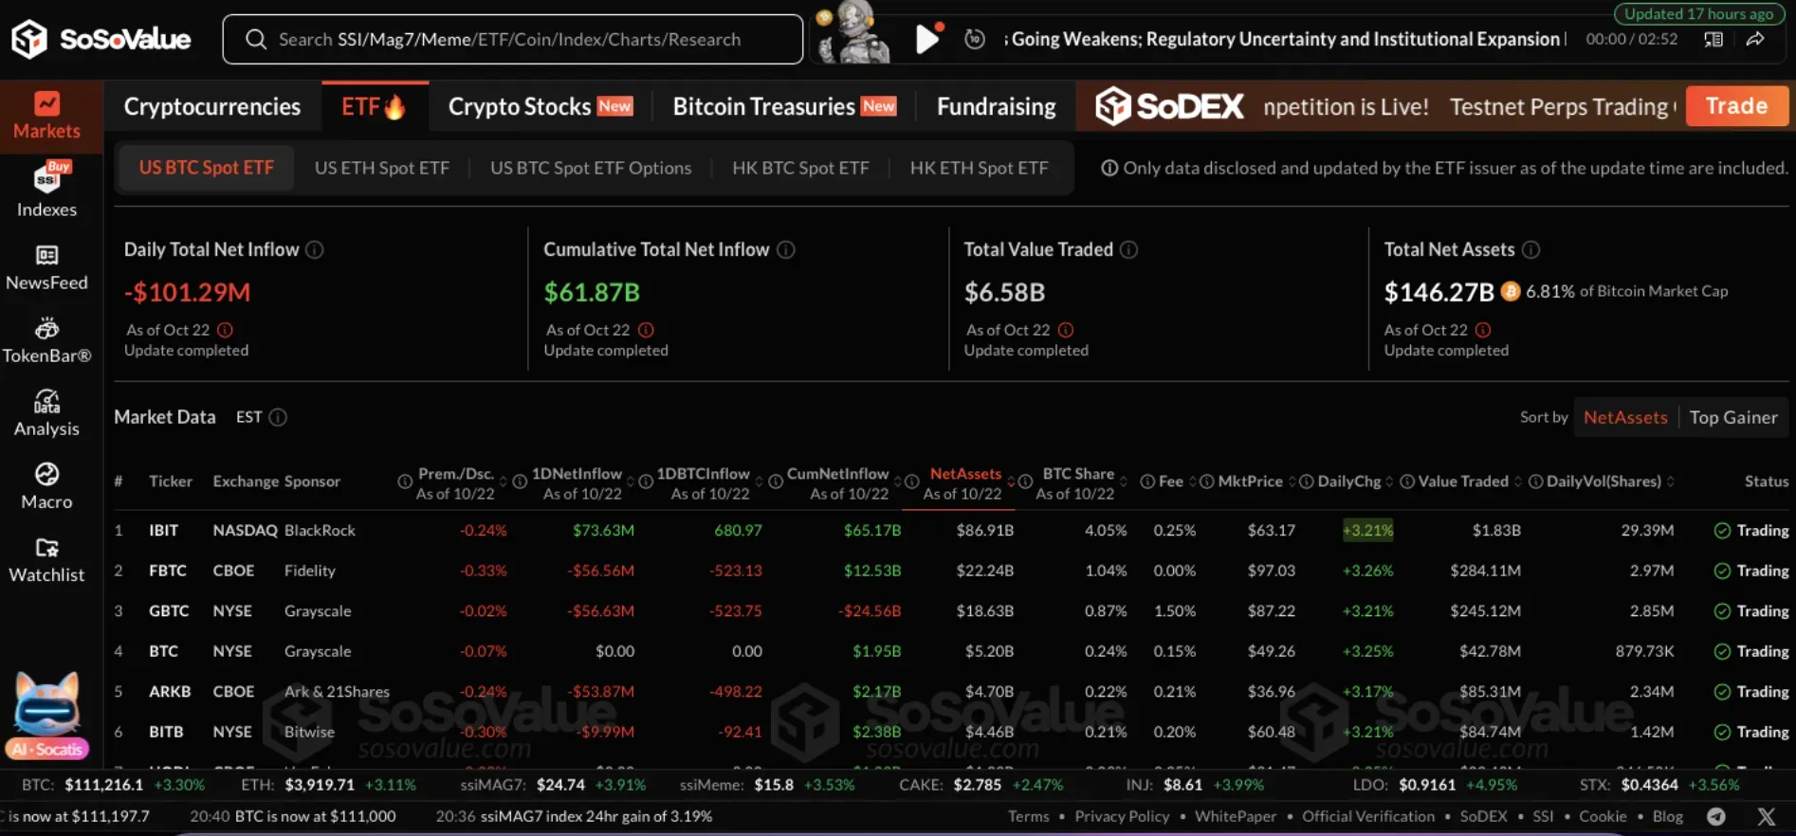Click the SoDEX banner logo
Screen dimensions: 1796x836
click(x=1169, y=106)
